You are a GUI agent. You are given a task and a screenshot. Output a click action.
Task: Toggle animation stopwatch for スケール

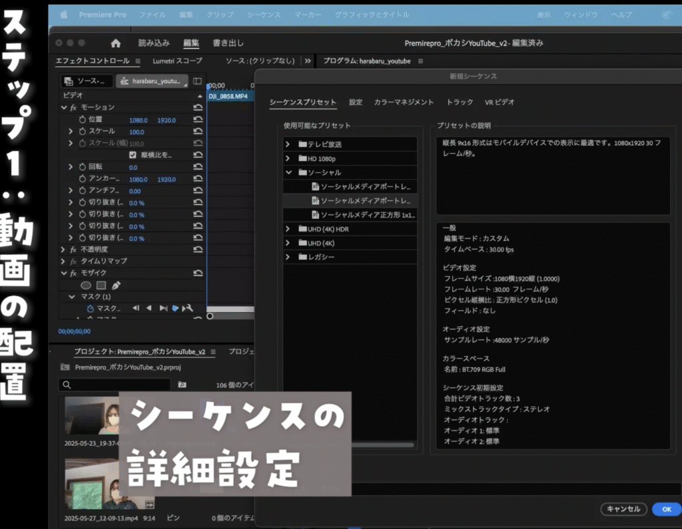pos(82,131)
